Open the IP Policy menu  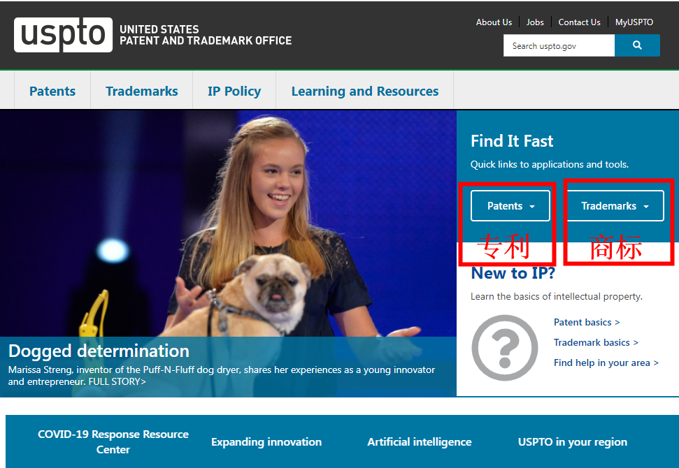234,92
